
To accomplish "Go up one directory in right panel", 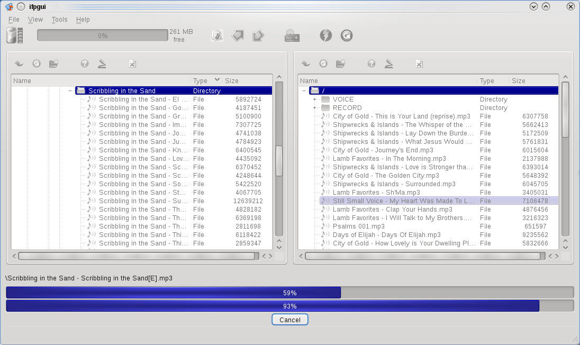I will click(x=305, y=63).
